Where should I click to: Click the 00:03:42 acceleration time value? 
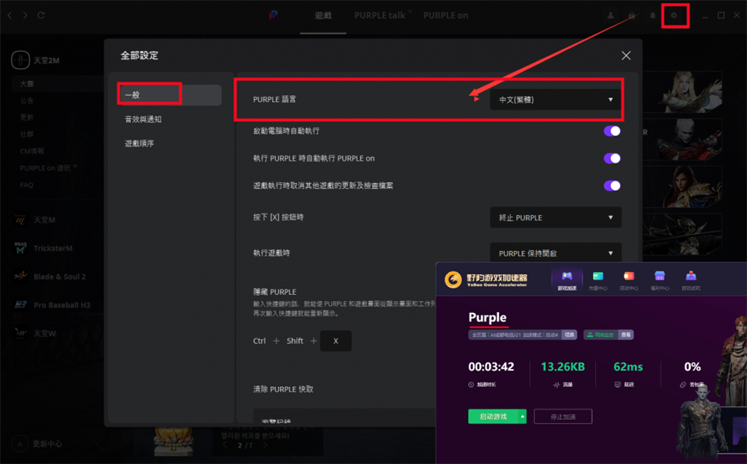[x=492, y=367]
